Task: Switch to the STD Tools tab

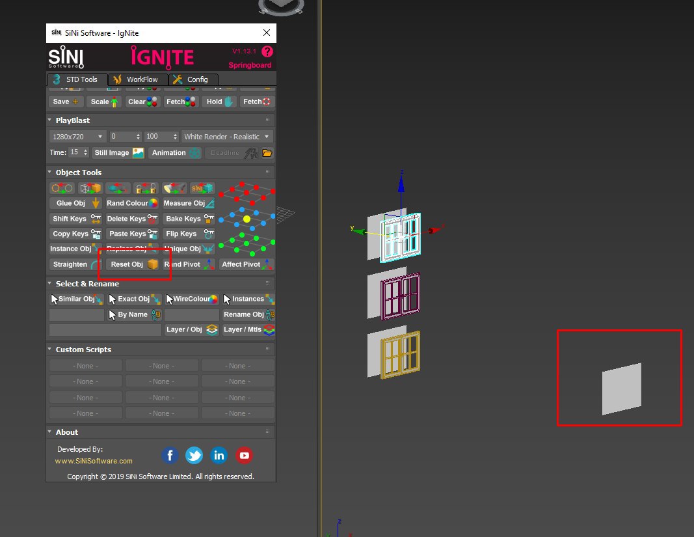Action: coord(77,79)
